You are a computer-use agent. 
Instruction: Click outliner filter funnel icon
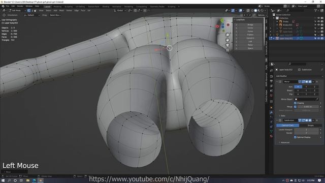pos(316,10)
